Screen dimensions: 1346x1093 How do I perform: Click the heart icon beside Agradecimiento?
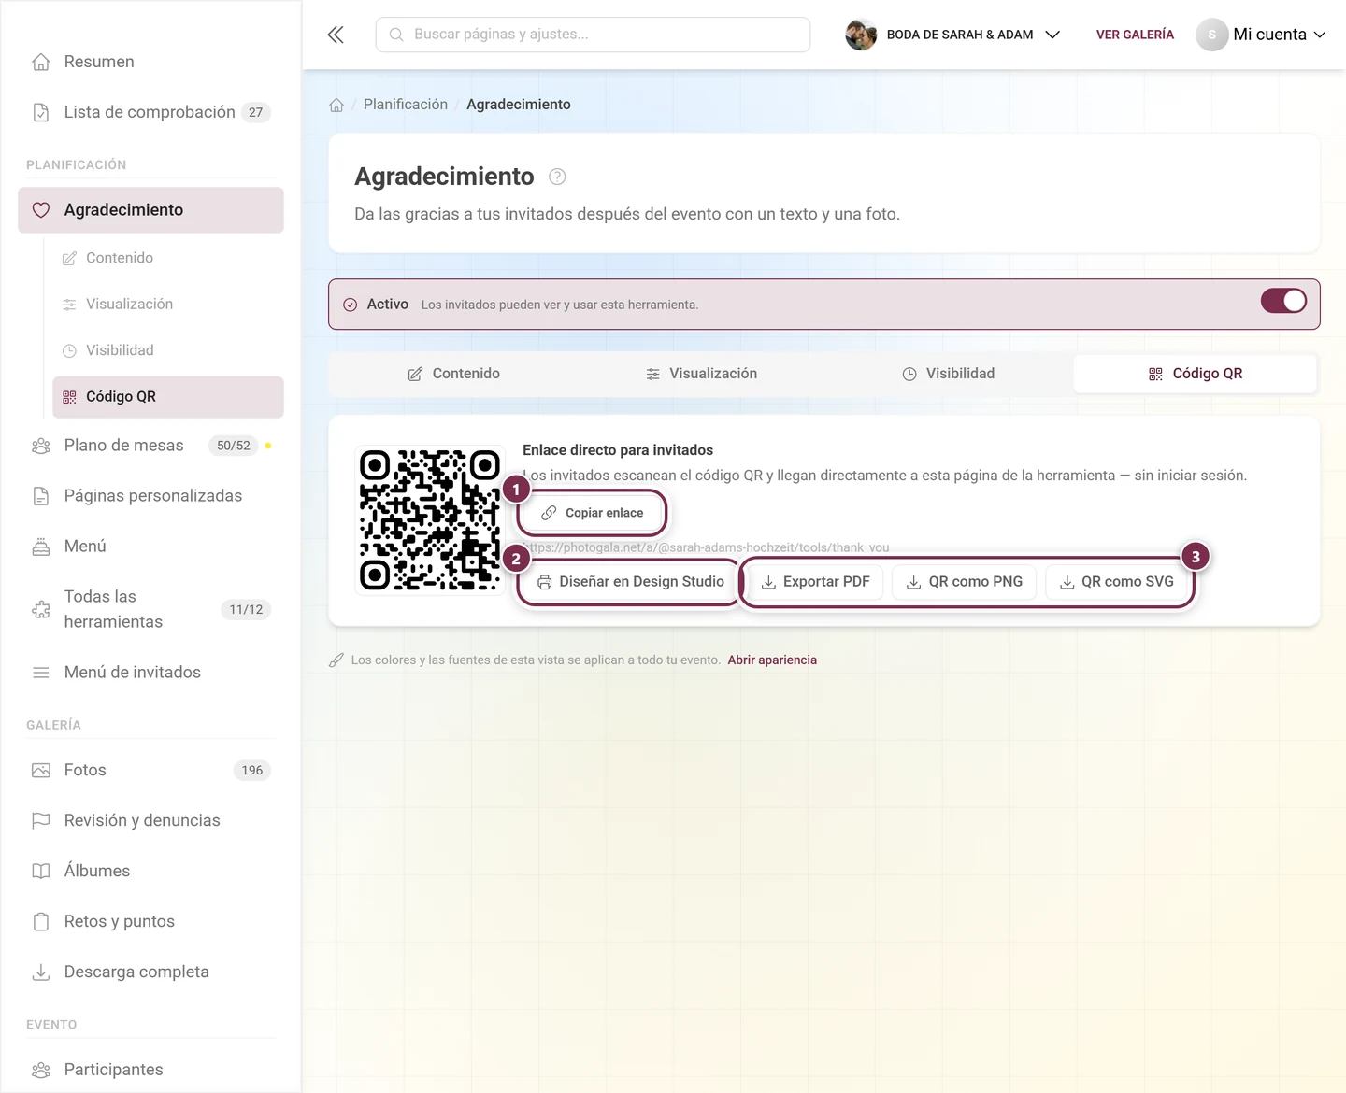[41, 210]
